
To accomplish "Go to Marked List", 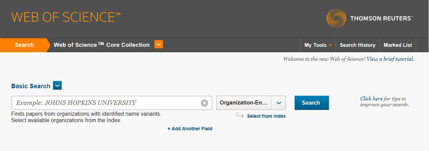I will (x=398, y=45).
